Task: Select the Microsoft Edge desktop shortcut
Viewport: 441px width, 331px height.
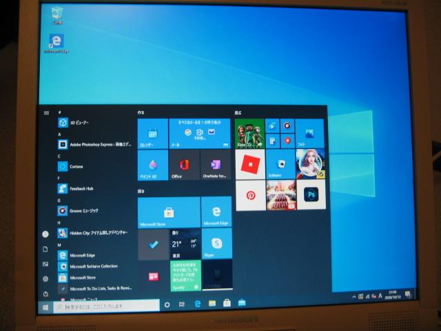Action: click(57, 44)
